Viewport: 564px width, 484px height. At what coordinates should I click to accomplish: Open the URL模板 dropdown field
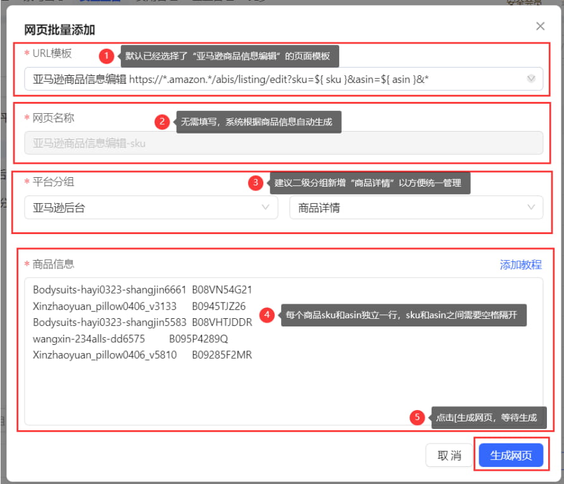pyautogui.click(x=284, y=78)
